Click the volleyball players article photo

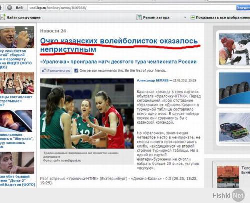click(x=87, y=113)
